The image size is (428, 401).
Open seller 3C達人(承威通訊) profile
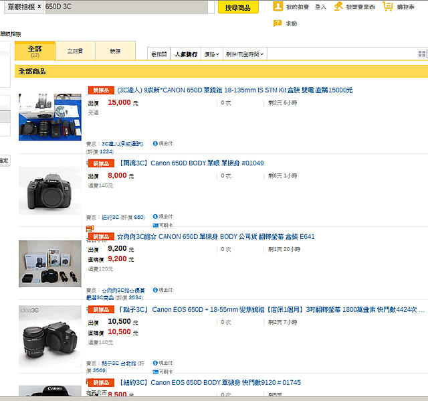(x=122, y=144)
